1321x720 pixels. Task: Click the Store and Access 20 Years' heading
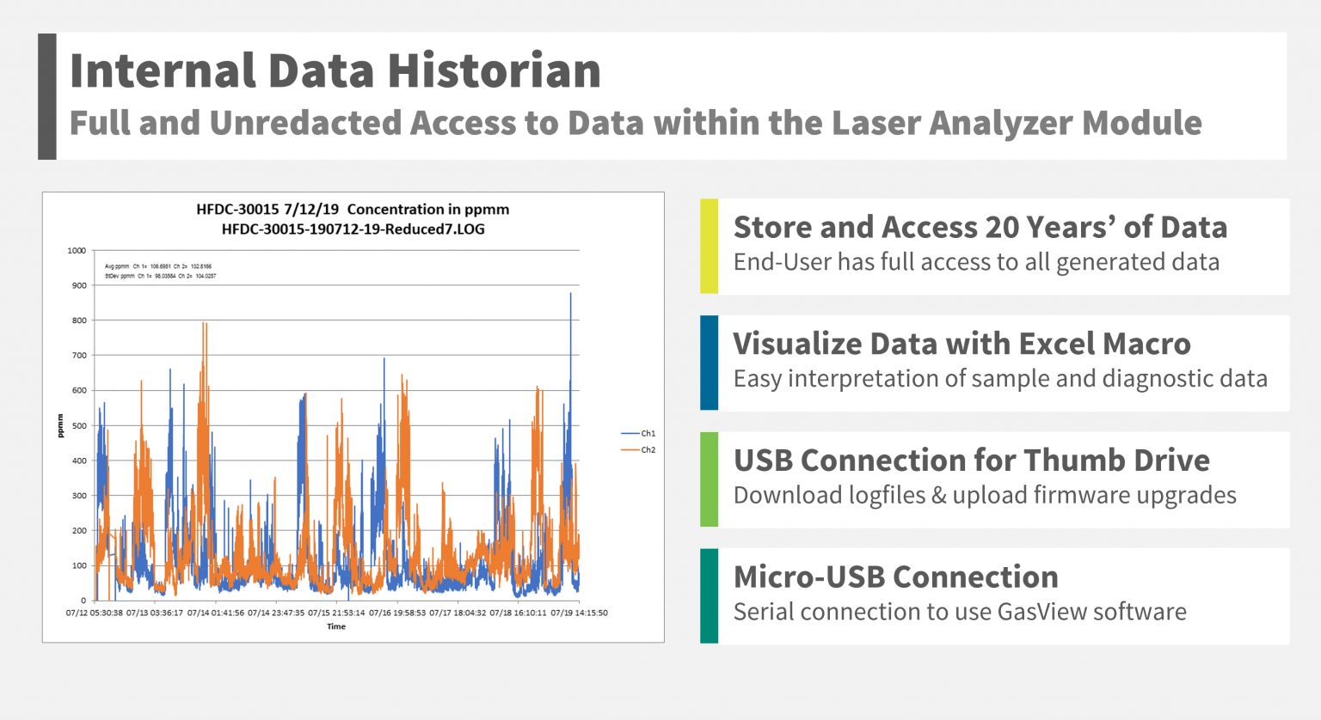pyautogui.click(x=980, y=227)
